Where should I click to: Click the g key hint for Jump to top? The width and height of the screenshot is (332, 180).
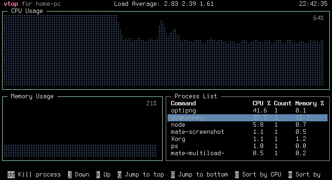[120, 175]
